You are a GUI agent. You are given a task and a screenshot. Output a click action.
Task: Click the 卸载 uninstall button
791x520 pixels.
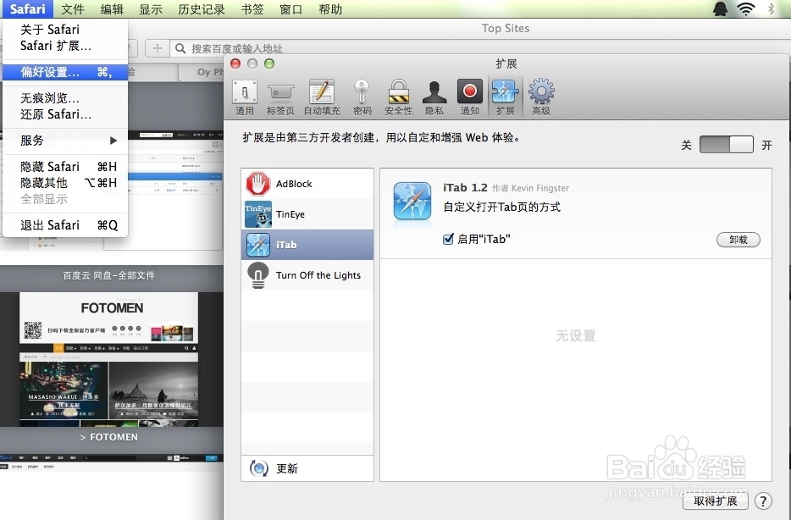pyautogui.click(x=738, y=240)
